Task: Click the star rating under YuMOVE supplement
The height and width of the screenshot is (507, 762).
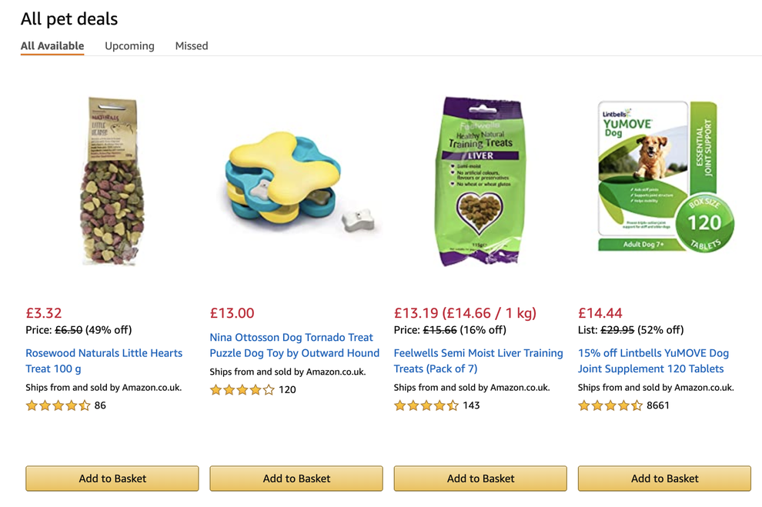Action: 610,405
